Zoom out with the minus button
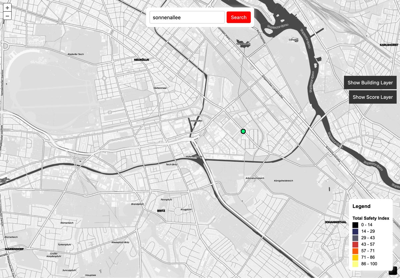400x278 pixels. pyautogui.click(x=7, y=16)
